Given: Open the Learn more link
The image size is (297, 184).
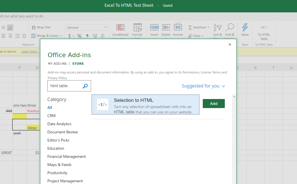Looking at the screenshot, I should 30,51.
